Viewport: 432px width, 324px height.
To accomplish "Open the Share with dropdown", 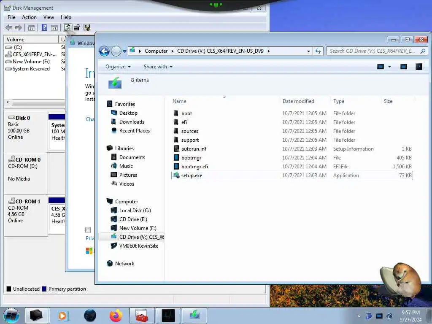I will 158,67.
